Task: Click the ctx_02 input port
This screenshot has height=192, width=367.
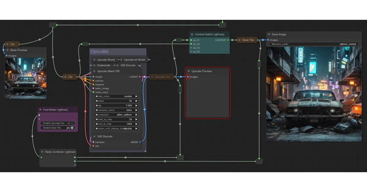Action: pyautogui.click(x=191, y=44)
